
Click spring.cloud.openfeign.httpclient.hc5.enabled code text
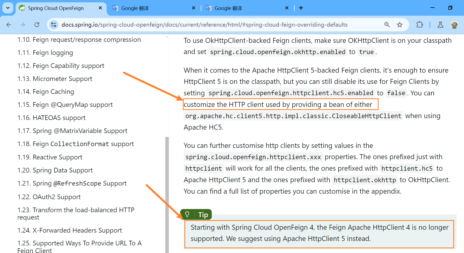pyautogui.click(x=291, y=93)
